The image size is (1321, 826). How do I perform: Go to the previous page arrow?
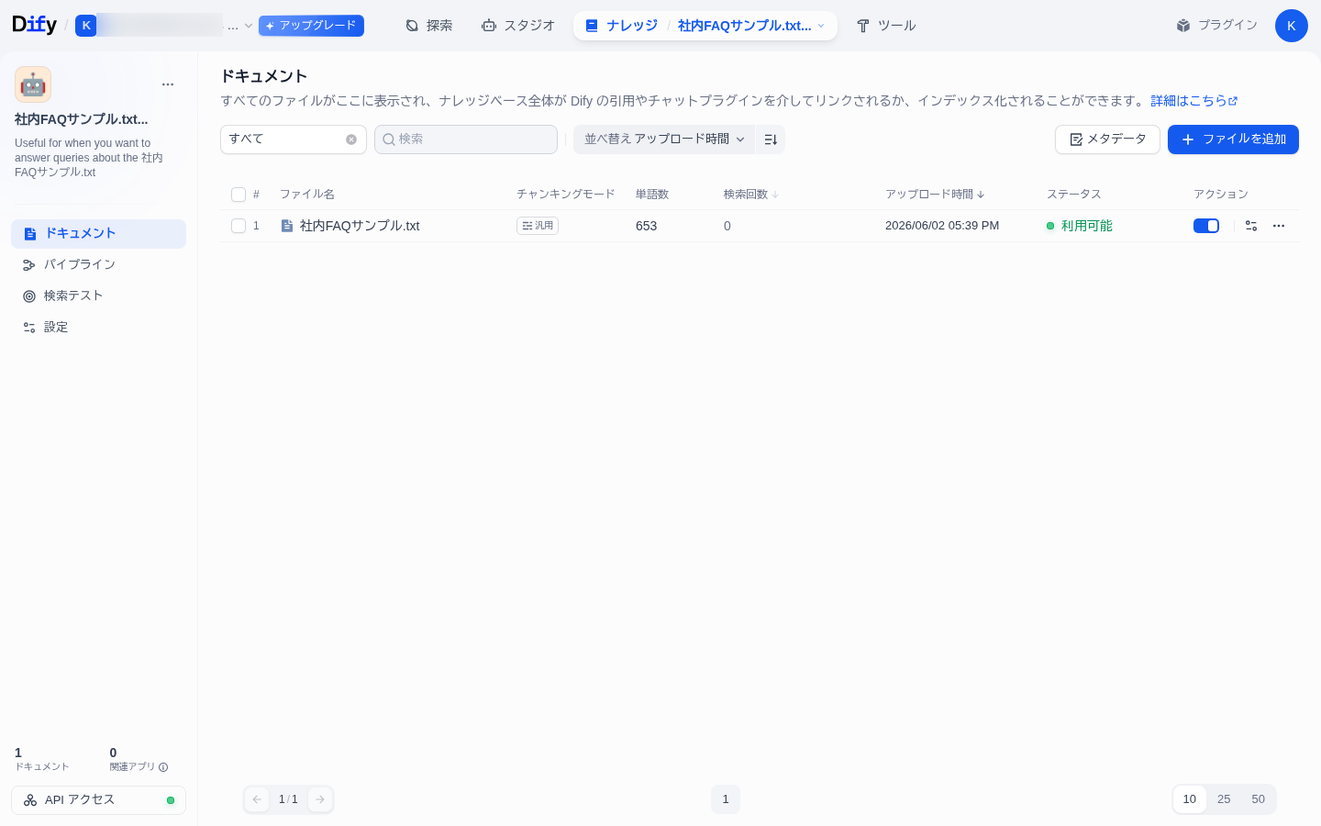click(257, 799)
